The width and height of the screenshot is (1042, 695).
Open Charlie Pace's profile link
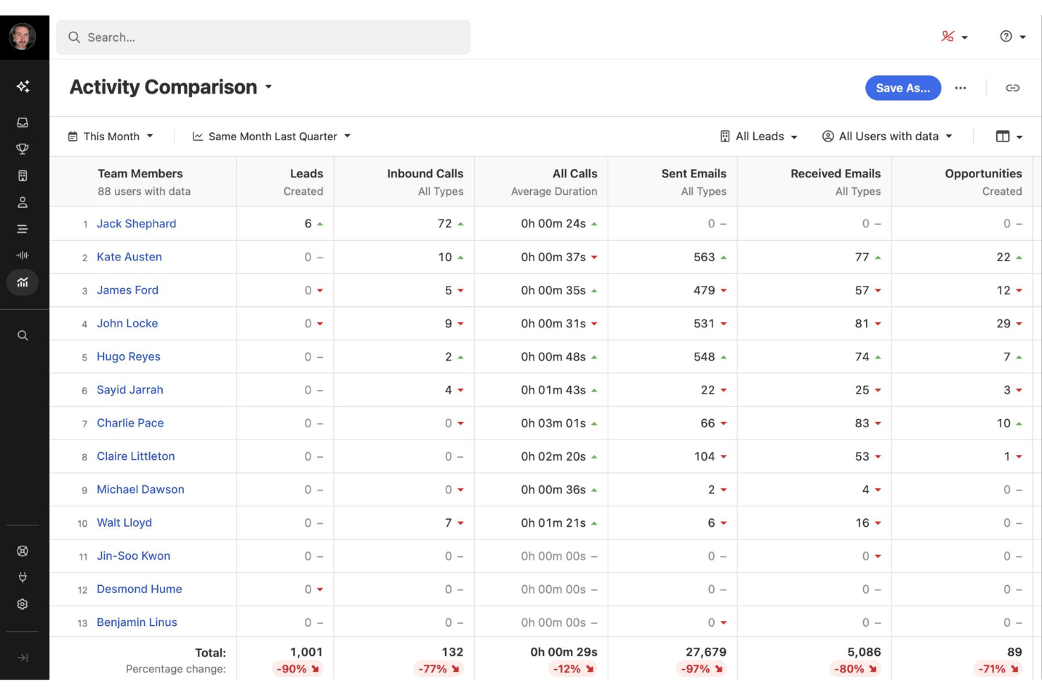pyautogui.click(x=130, y=423)
